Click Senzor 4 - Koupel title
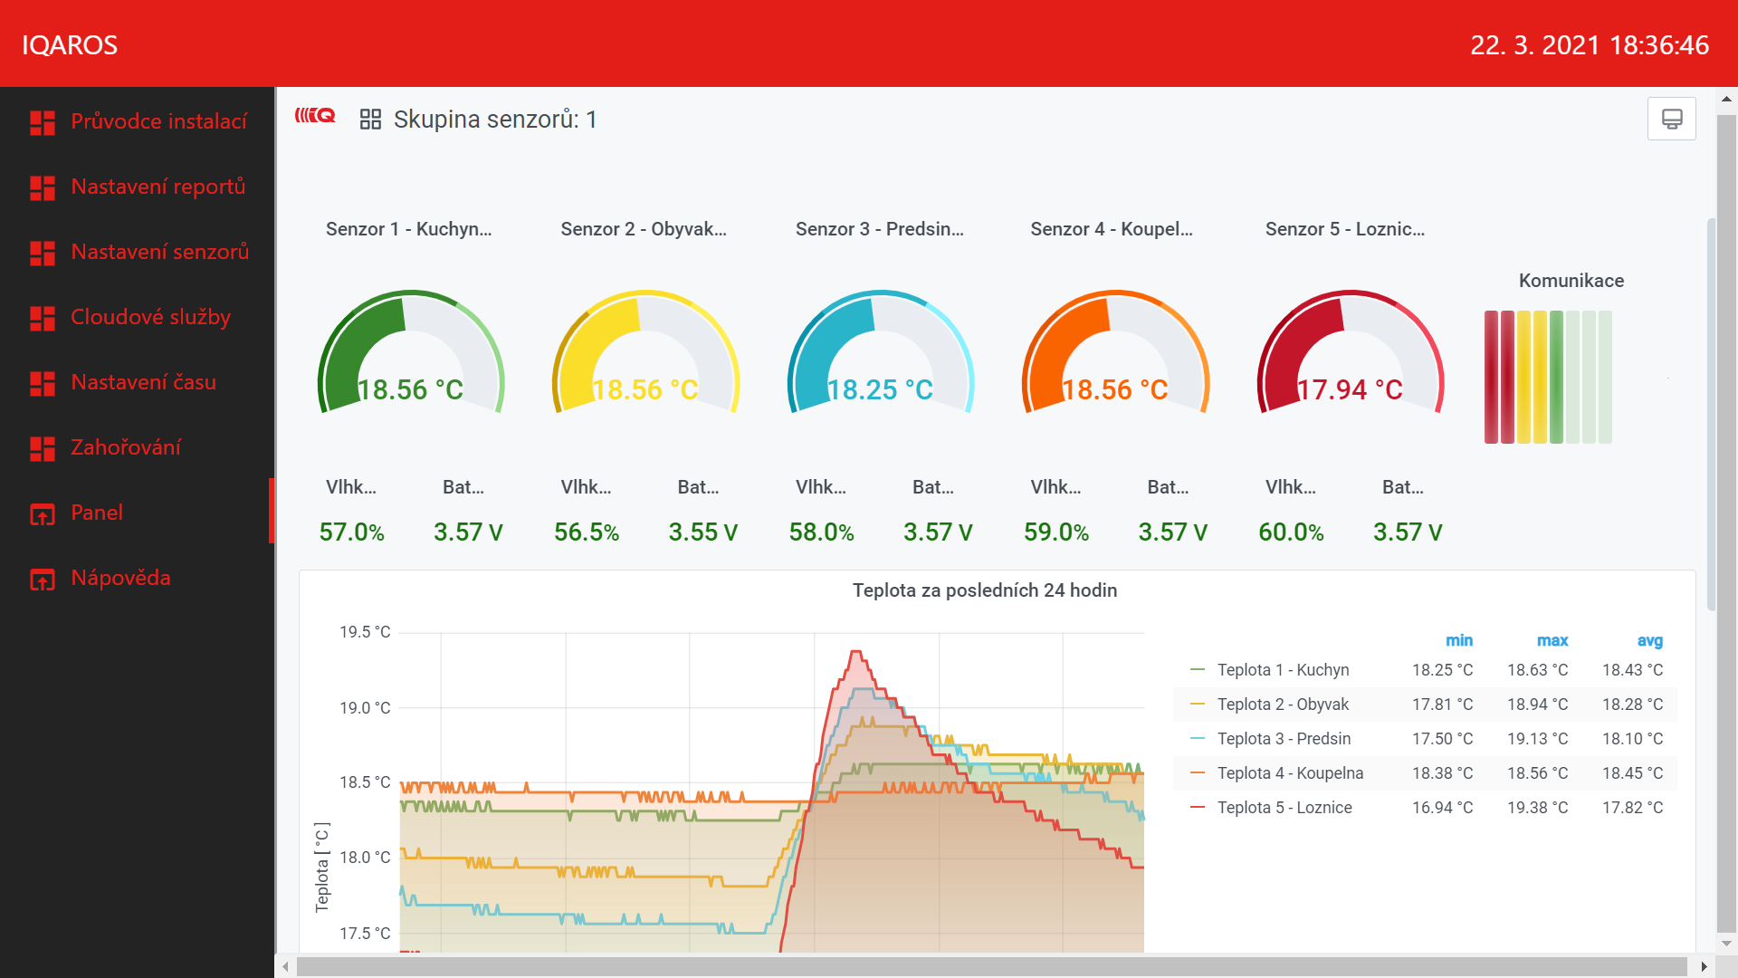The width and height of the screenshot is (1738, 978). tap(1112, 229)
